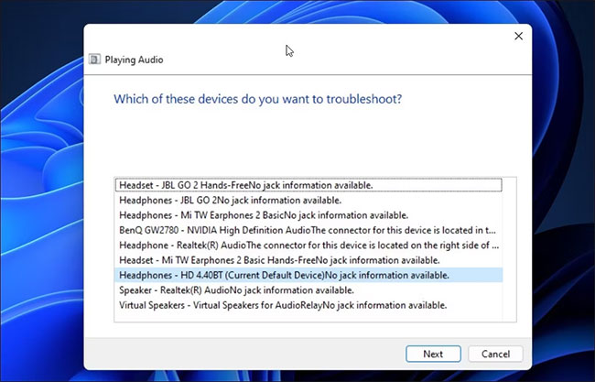This screenshot has width=595, height=382.
Task: Close the troubleshooter dialog window
Action: click(x=518, y=36)
